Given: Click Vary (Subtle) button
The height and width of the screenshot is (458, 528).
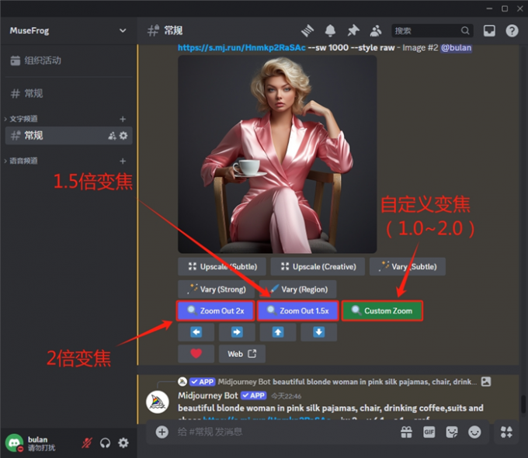Looking at the screenshot, I should 408,266.
